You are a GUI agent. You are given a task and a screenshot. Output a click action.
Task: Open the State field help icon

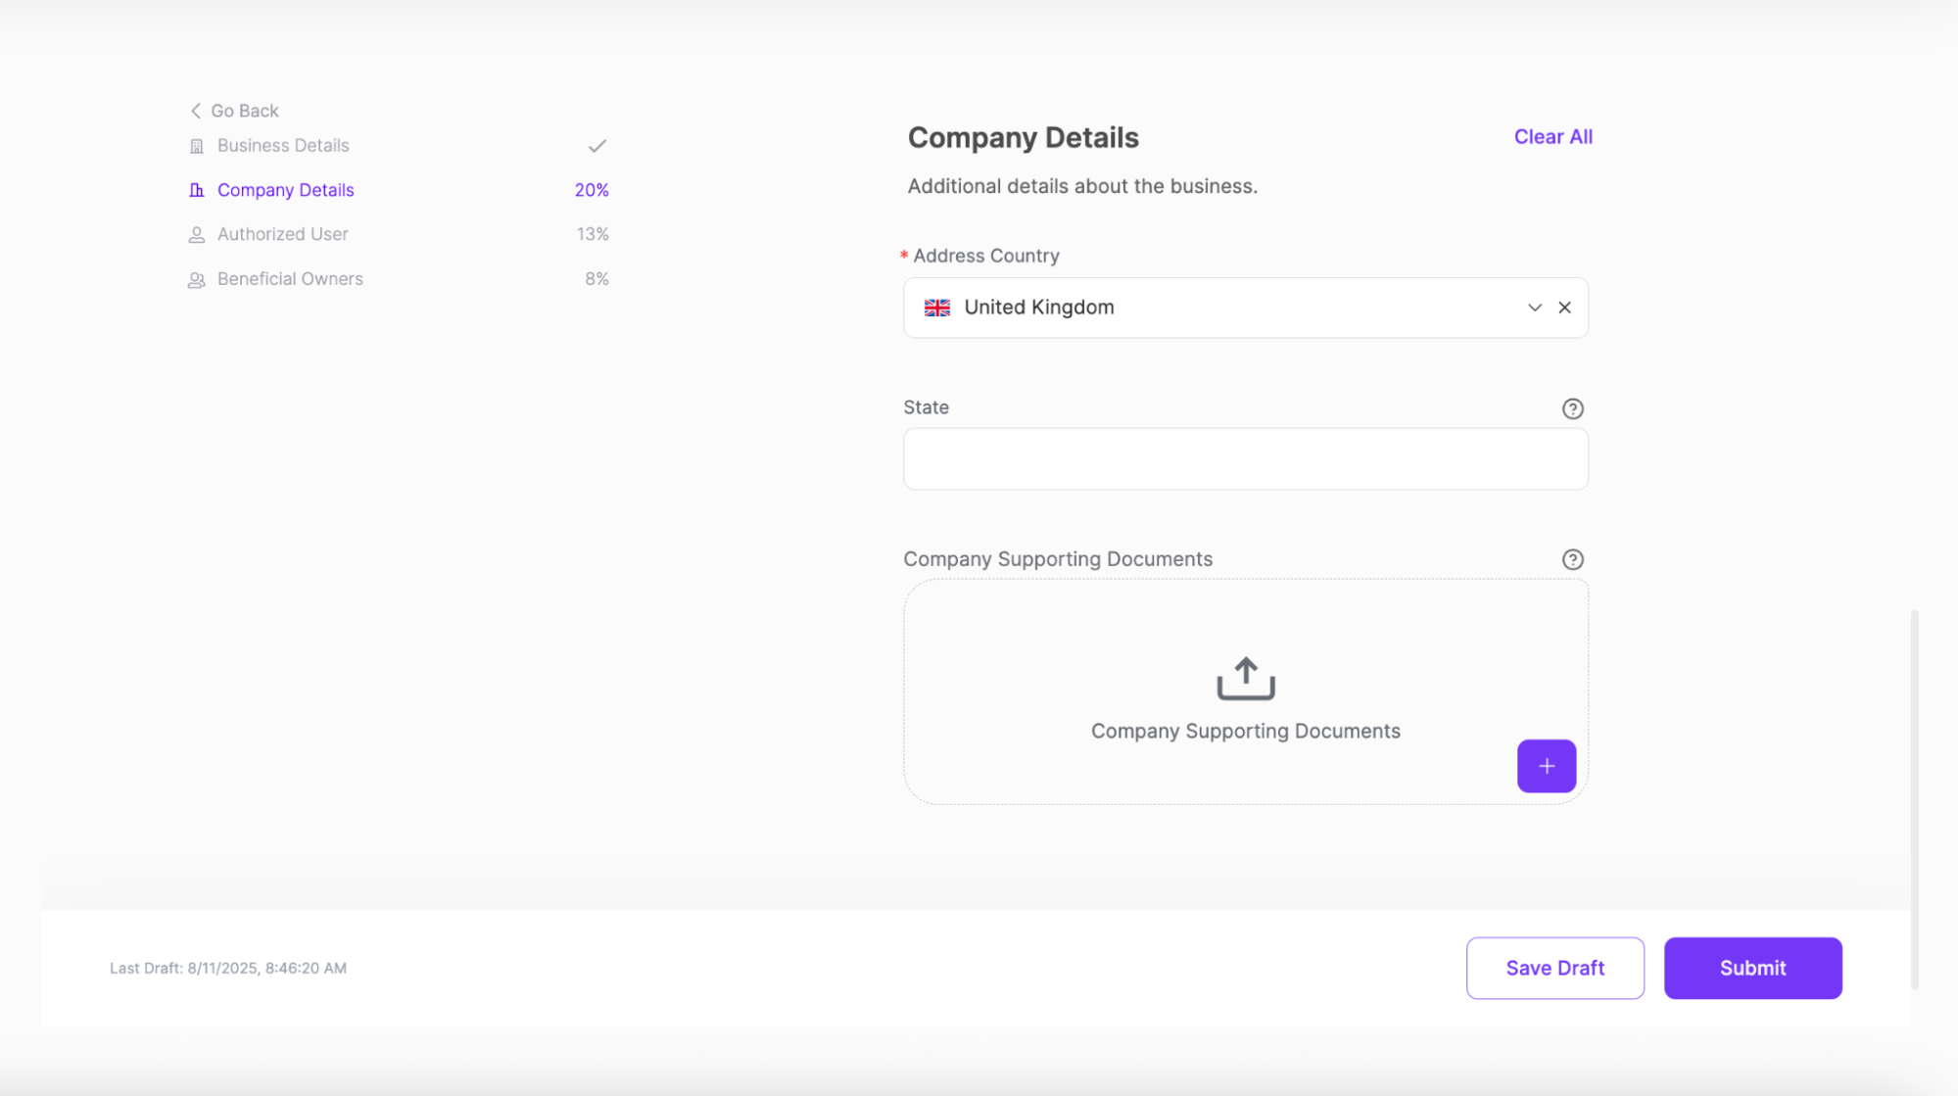[1572, 408]
